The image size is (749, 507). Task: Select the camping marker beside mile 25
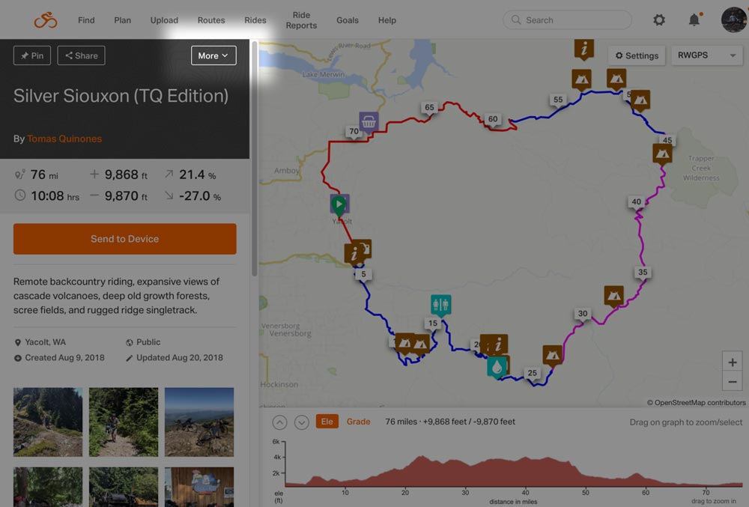pyautogui.click(x=553, y=356)
